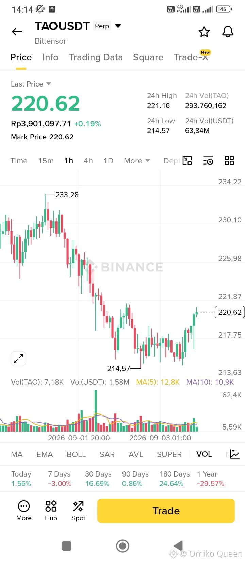Viewport: 245px width, 562px height.
Task: Toggle the BOLL indicator
Action: pyautogui.click(x=76, y=454)
